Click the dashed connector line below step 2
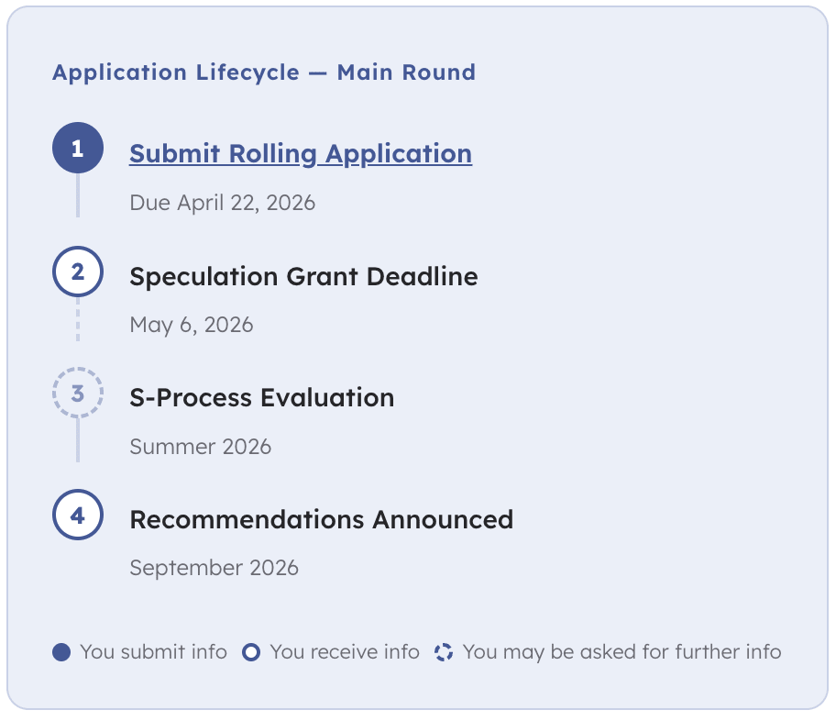 [78, 319]
